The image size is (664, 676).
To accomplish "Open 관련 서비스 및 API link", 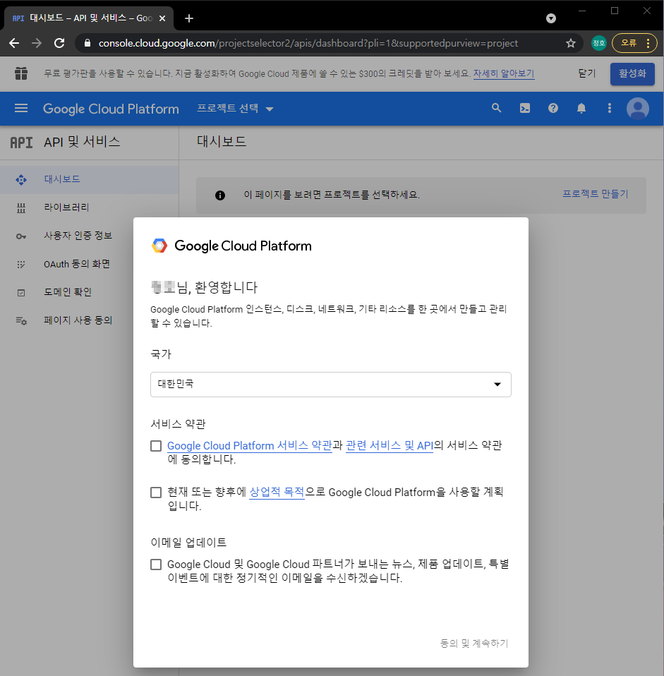I will coord(390,445).
